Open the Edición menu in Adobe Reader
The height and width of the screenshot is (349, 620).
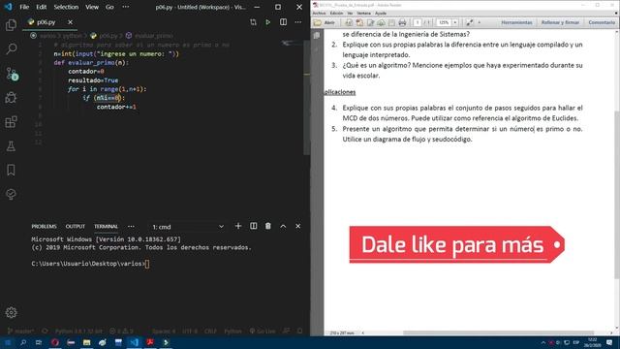pyautogui.click(x=336, y=13)
